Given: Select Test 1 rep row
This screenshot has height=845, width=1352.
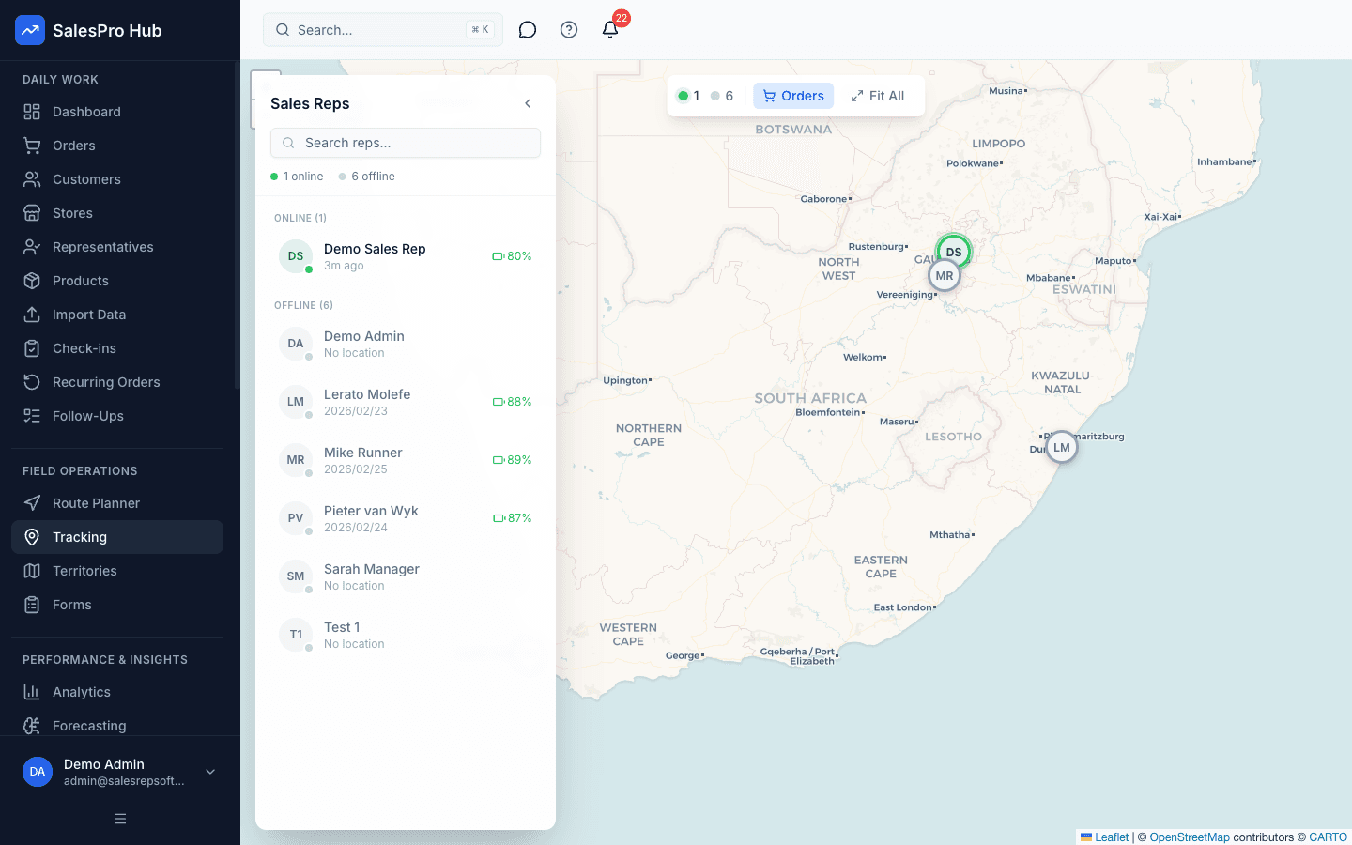Looking at the screenshot, I should [406, 635].
